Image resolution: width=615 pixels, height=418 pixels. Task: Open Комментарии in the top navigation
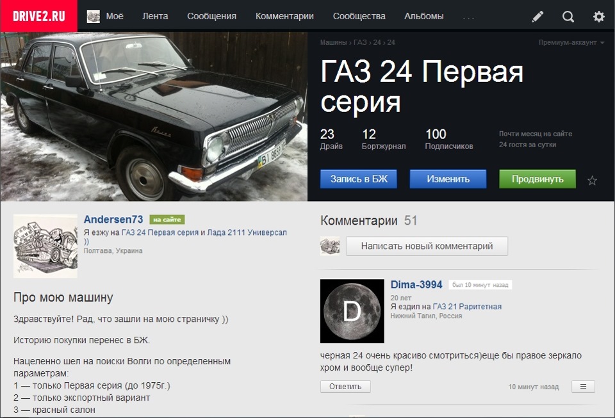(284, 16)
